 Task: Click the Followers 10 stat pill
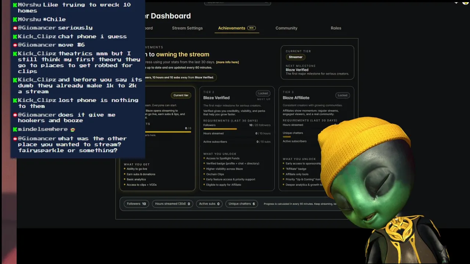[x=136, y=204]
